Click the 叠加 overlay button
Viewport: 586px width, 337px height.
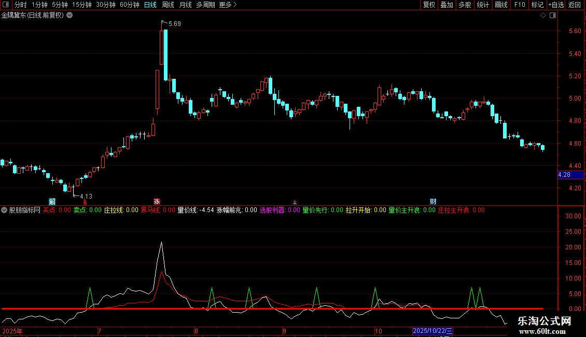(447, 5)
